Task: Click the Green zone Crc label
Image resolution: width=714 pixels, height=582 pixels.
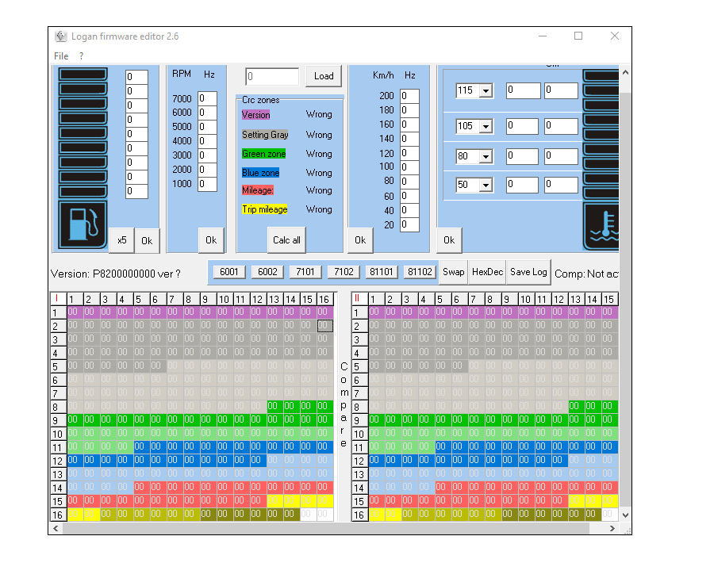Action: 263,154
